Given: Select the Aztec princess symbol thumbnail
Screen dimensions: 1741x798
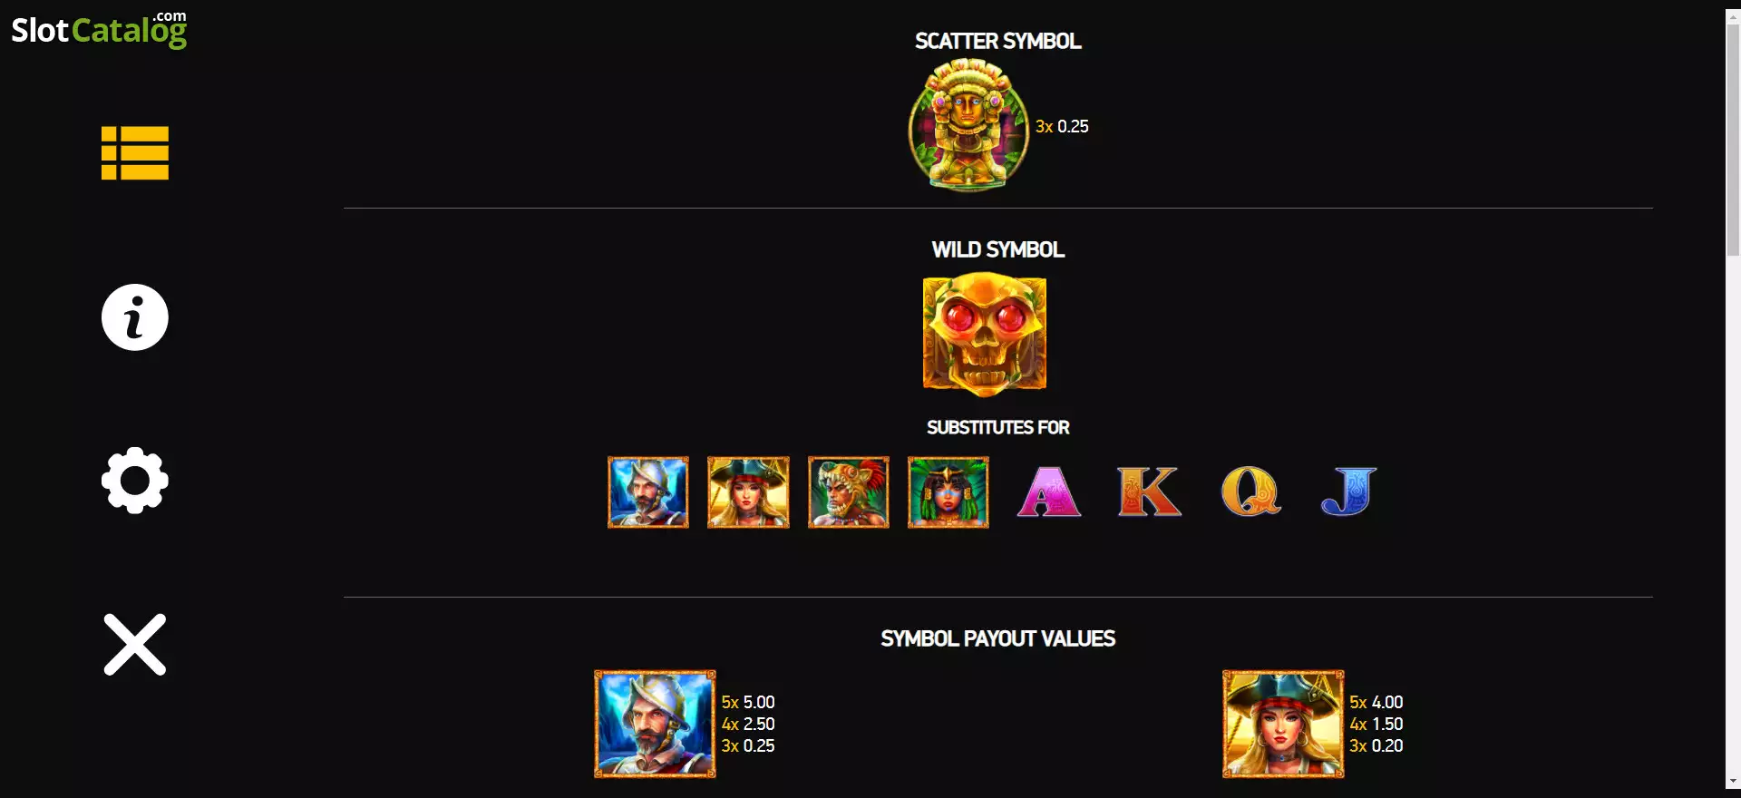Looking at the screenshot, I should click(948, 492).
